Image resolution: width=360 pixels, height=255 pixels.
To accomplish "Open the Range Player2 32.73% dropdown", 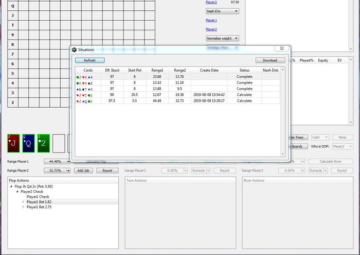I will (68, 171).
